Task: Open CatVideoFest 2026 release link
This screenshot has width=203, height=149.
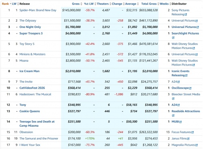Action: pyautogui.click(x=32, y=88)
